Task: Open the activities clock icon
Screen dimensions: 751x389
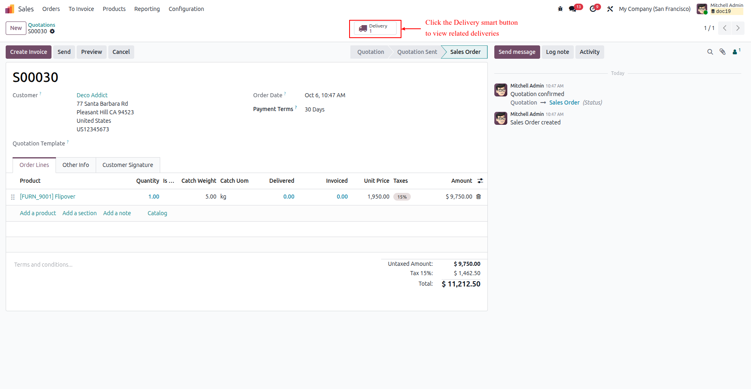Action: click(593, 9)
